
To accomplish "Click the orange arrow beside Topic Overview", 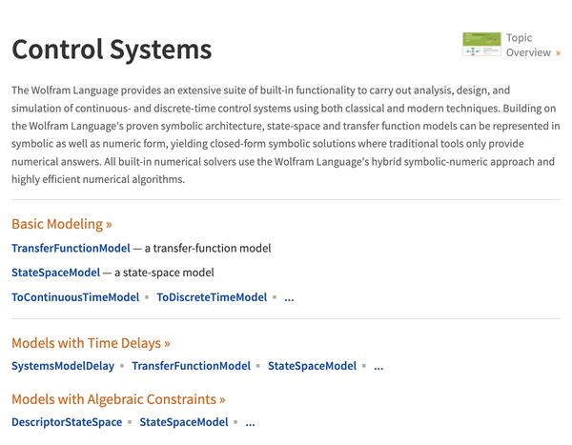I will [558, 53].
